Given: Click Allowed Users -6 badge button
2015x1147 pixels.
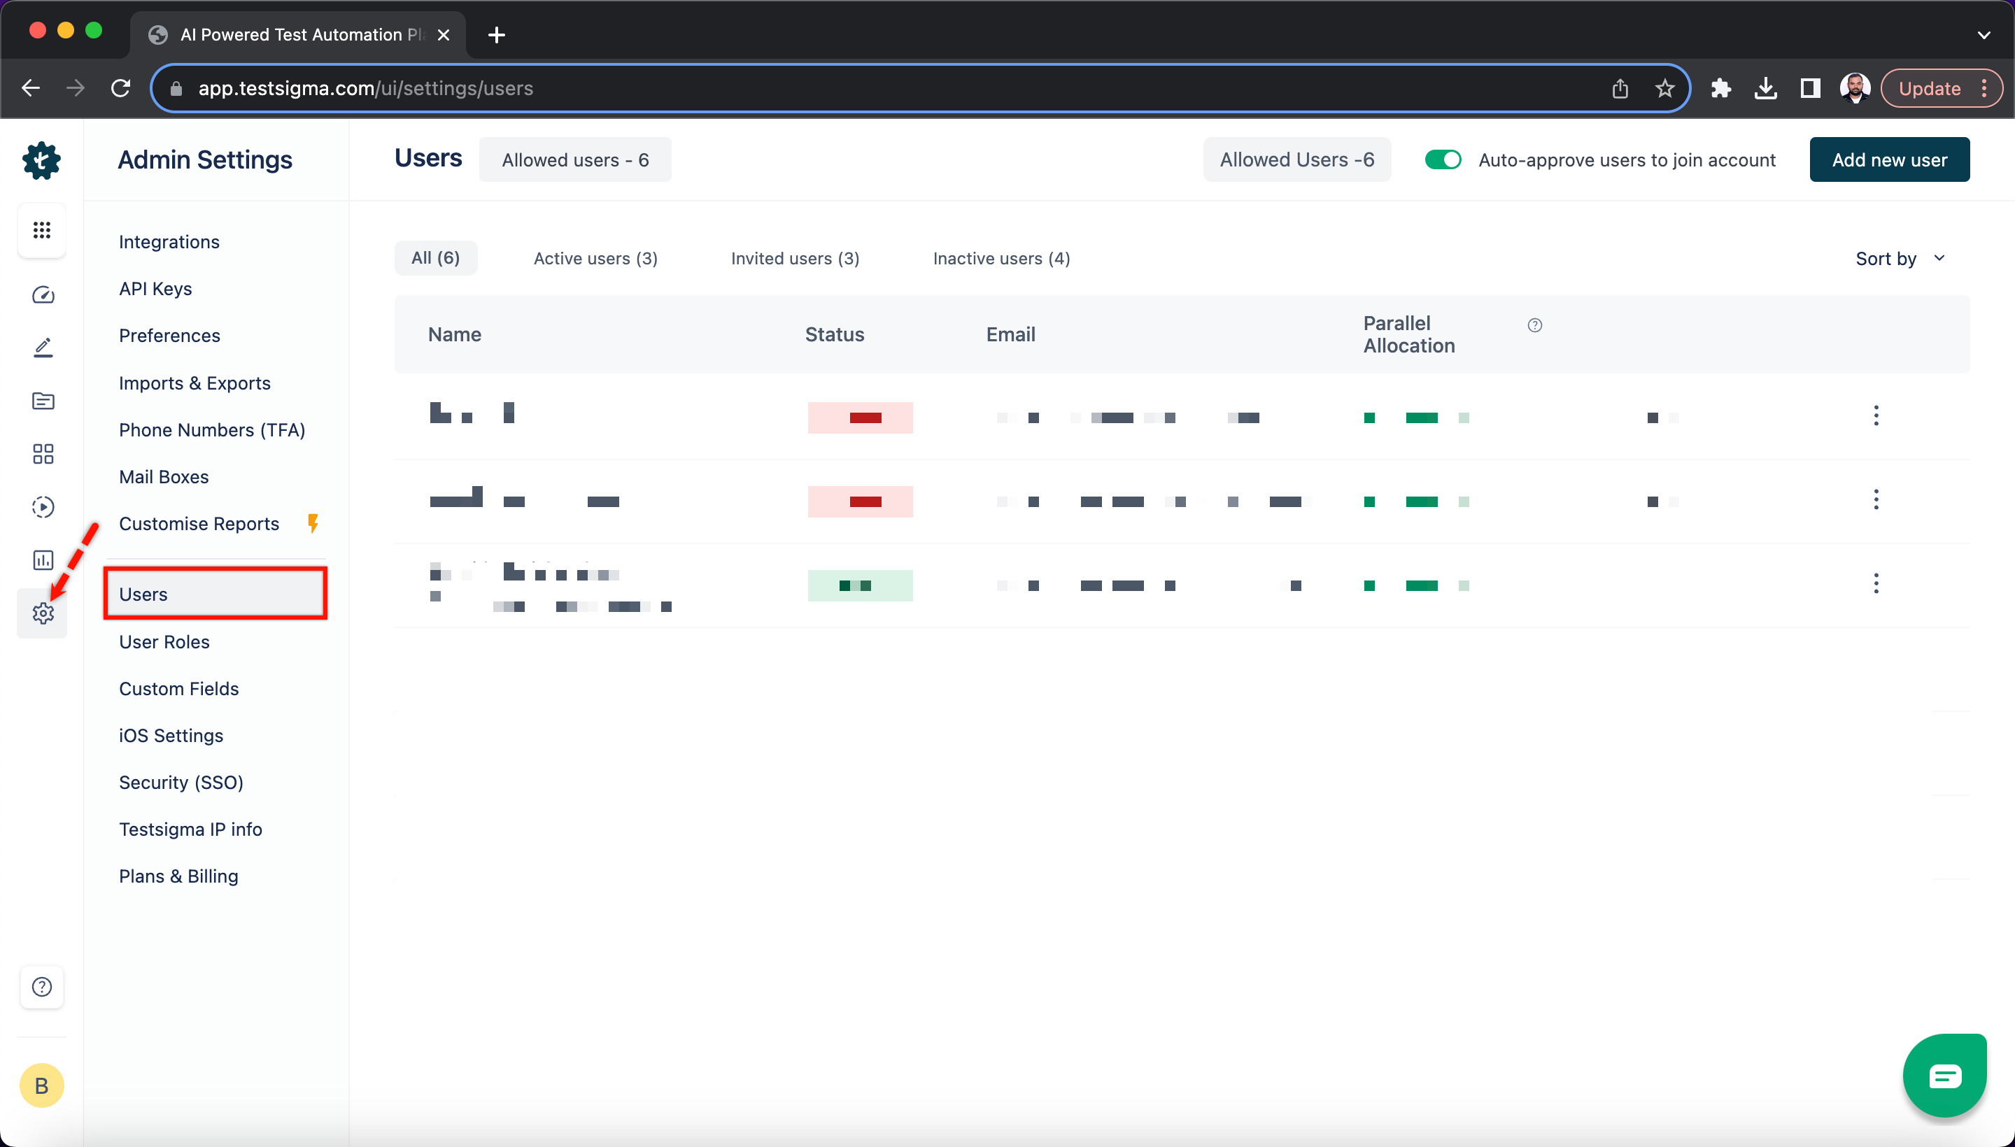Looking at the screenshot, I should click(x=1295, y=158).
